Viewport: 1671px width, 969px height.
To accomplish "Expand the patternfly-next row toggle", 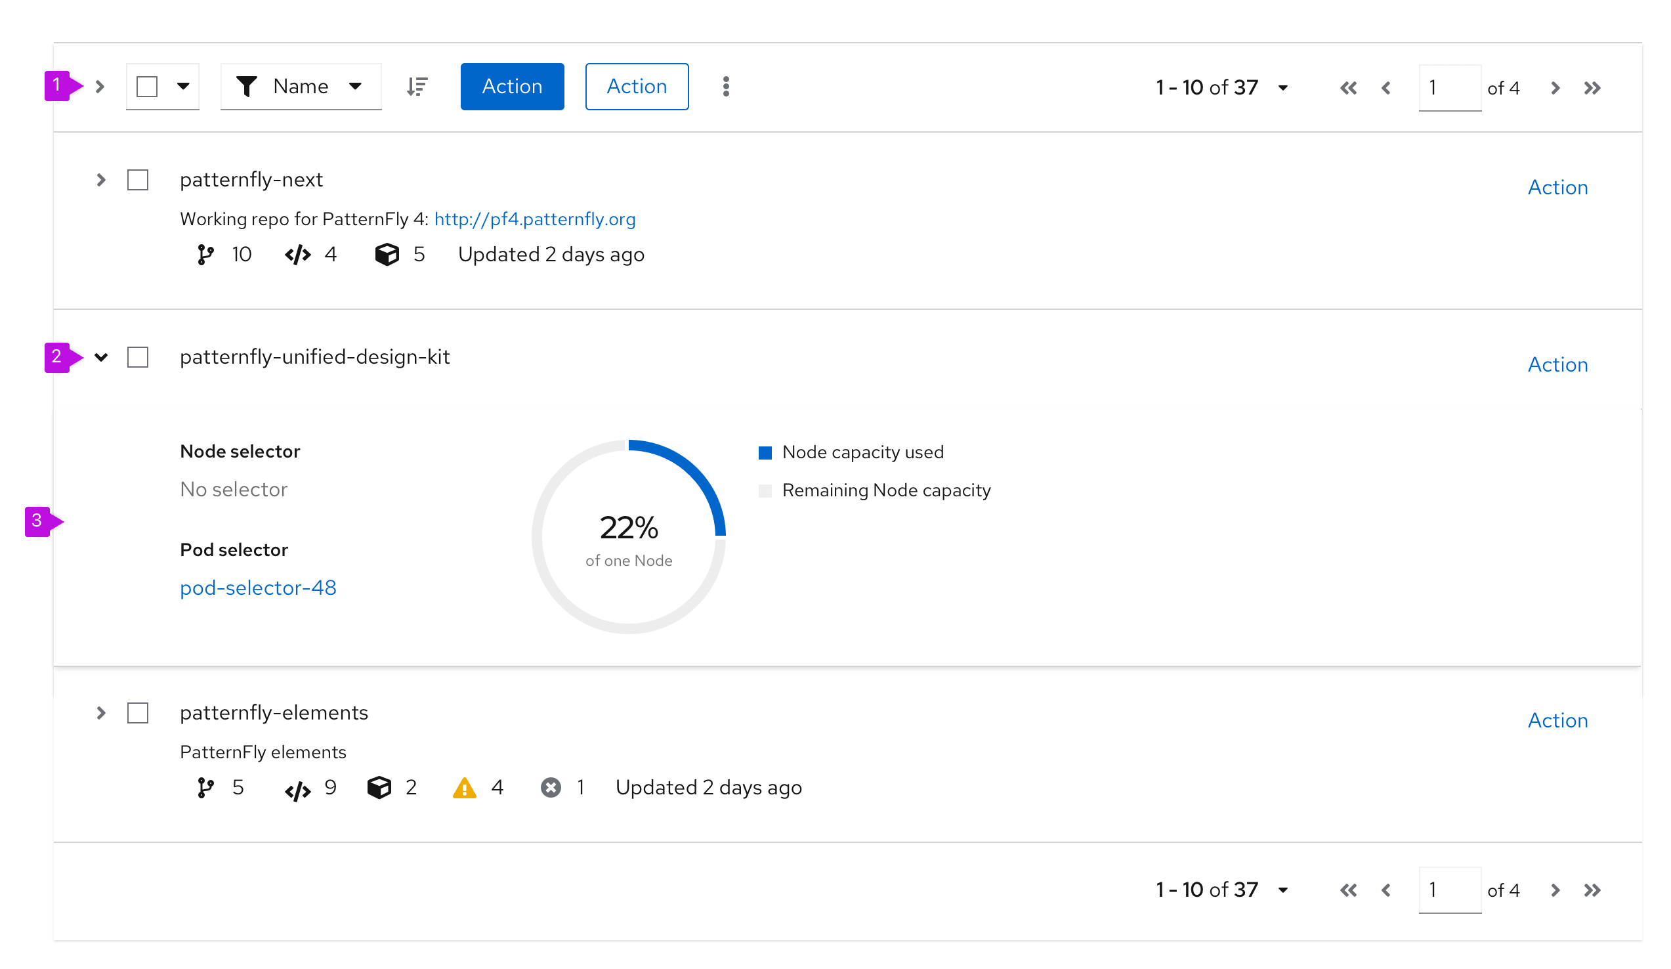I will point(102,179).
